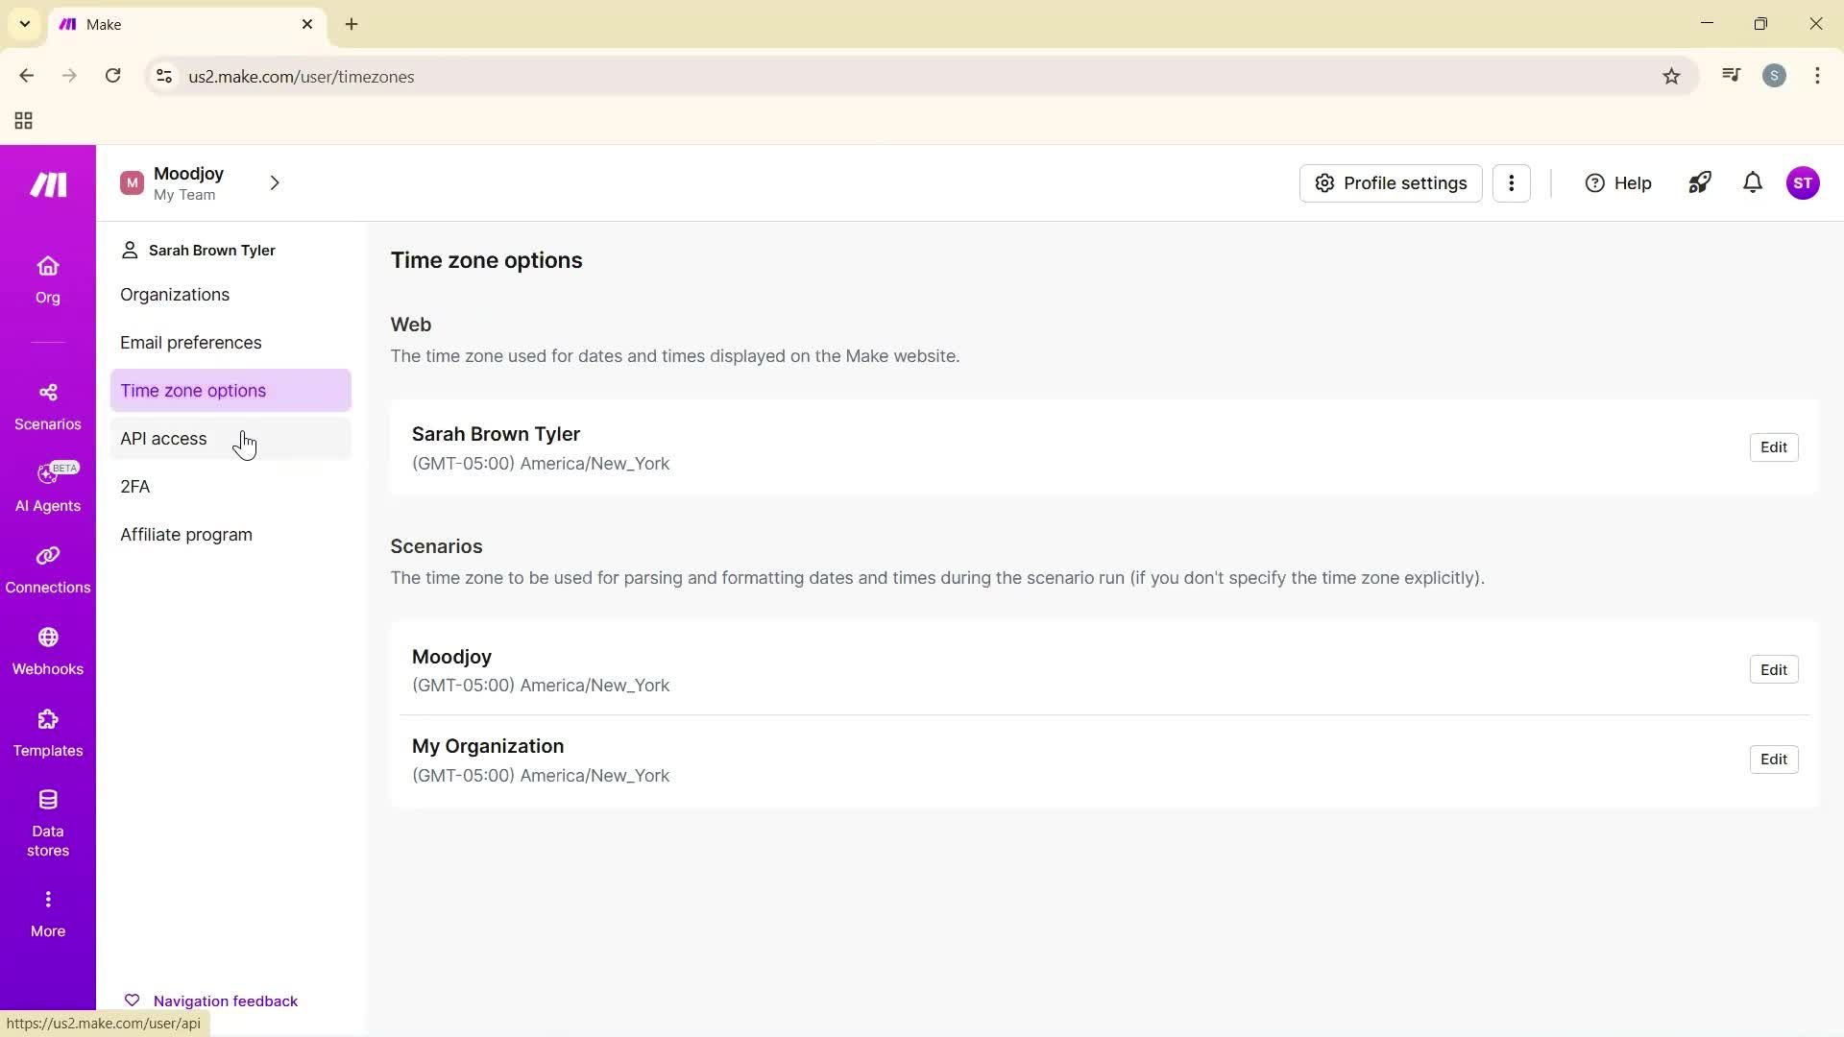
Task: Click the rocket announcements icon
Action: coord(1700,182)
